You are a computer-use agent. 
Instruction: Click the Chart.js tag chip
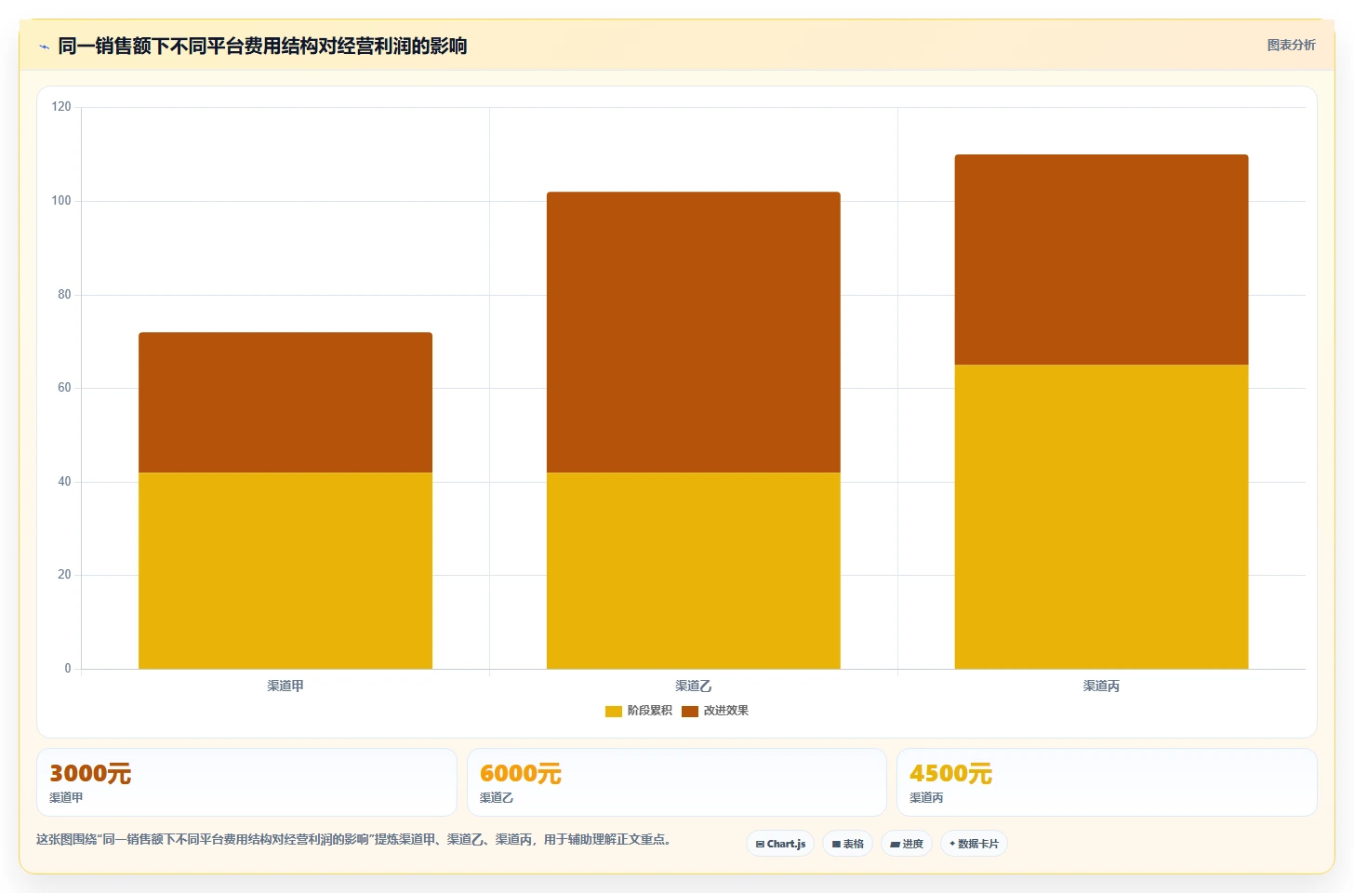click(780, 844)
